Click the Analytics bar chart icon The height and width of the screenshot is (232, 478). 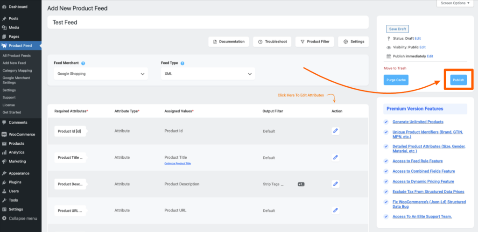click(x=4, y=153)
